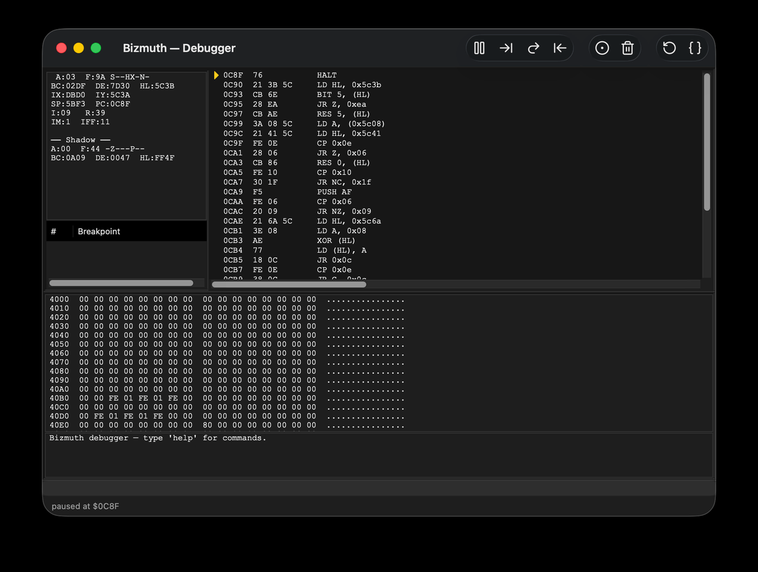758x572 pixels.
Task: Reset the machine with circular arrow icon
Action: (670, 48)
